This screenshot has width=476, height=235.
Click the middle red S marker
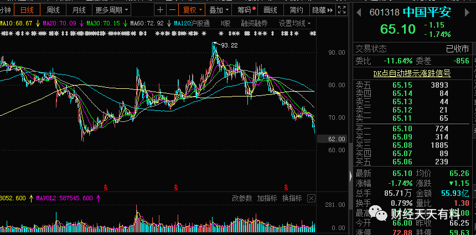tap(176, 188)
